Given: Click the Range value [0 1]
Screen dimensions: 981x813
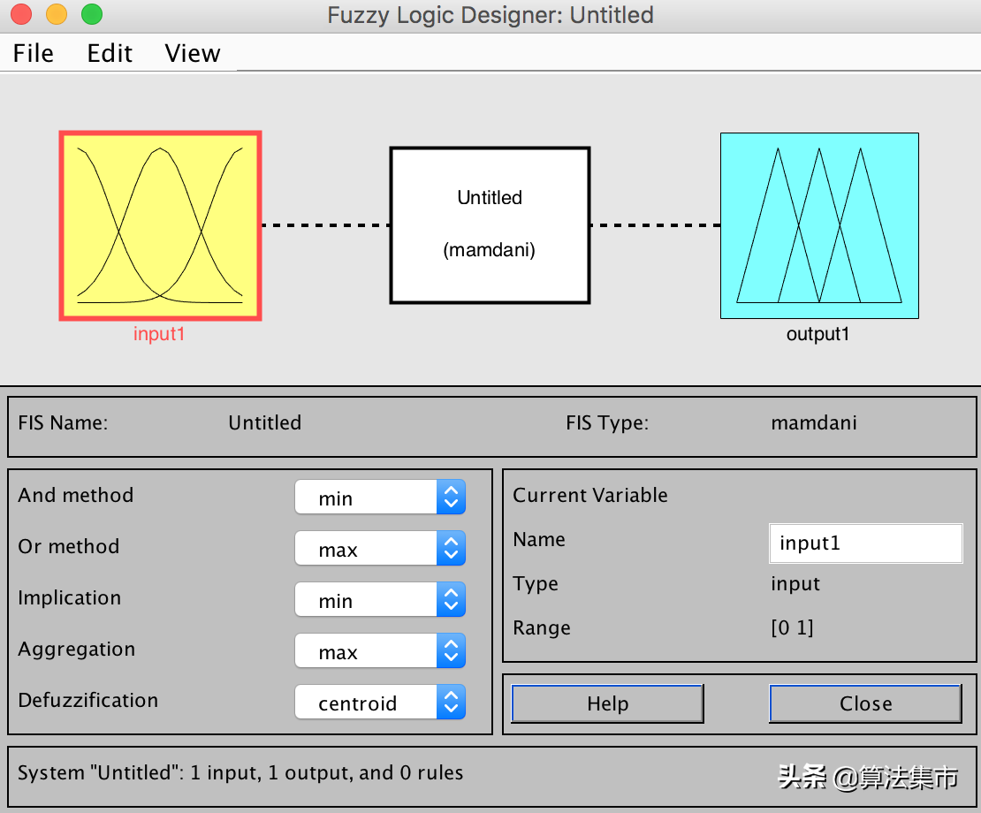Looking at the screenshot, I should pyautogui.click(x=792, y=627).
